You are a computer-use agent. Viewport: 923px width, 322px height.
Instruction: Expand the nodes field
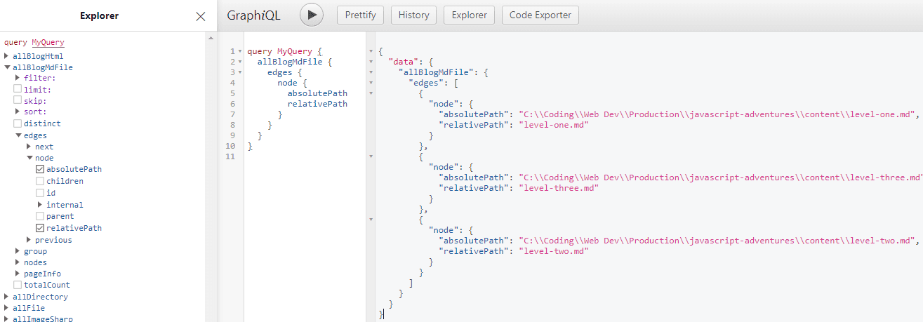[18, 262]
